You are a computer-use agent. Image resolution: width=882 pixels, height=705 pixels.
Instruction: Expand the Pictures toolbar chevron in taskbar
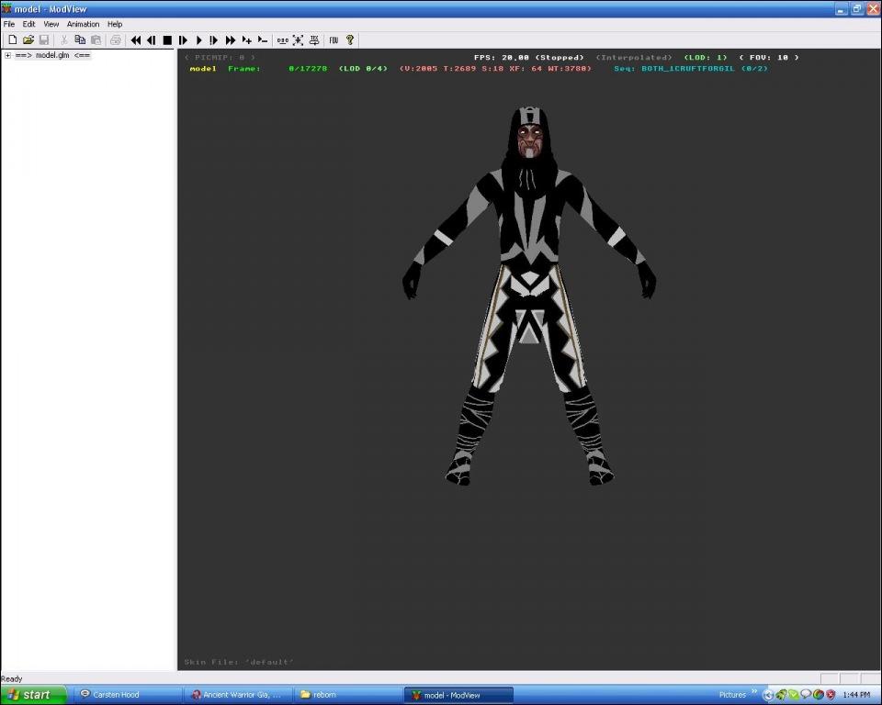[754, 692]
